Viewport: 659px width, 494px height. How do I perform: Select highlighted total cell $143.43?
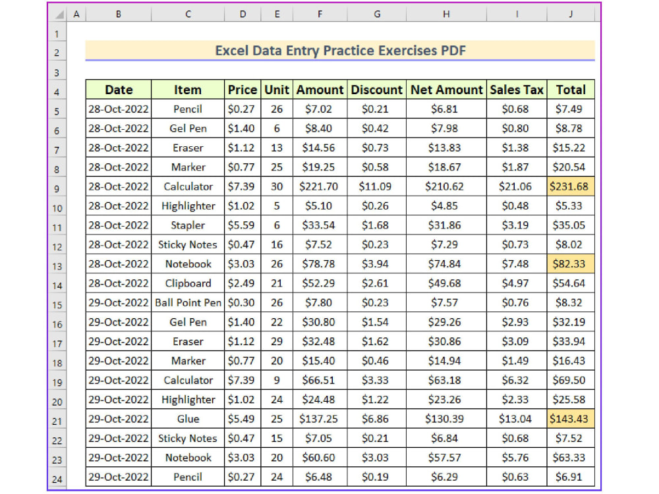(x=571, y=419)
